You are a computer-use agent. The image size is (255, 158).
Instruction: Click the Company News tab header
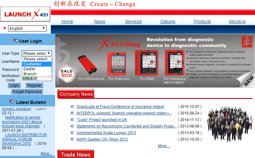[76, 94]
